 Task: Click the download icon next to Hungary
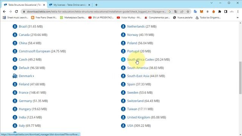[15, 109]
